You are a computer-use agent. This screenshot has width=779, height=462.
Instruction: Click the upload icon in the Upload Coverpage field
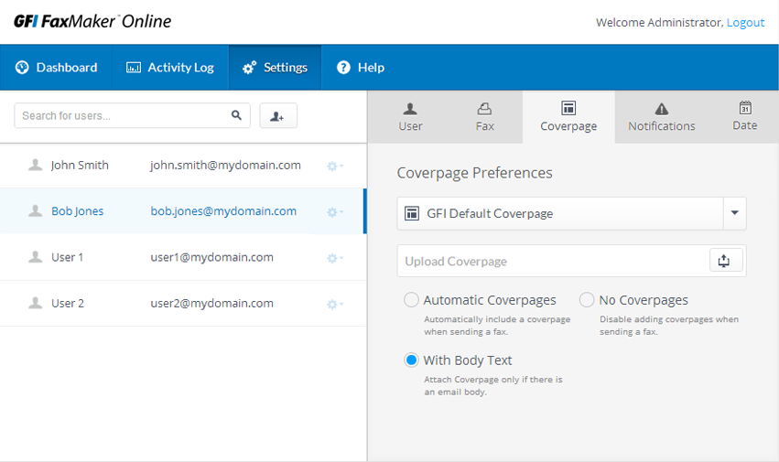tap(726, 261)
